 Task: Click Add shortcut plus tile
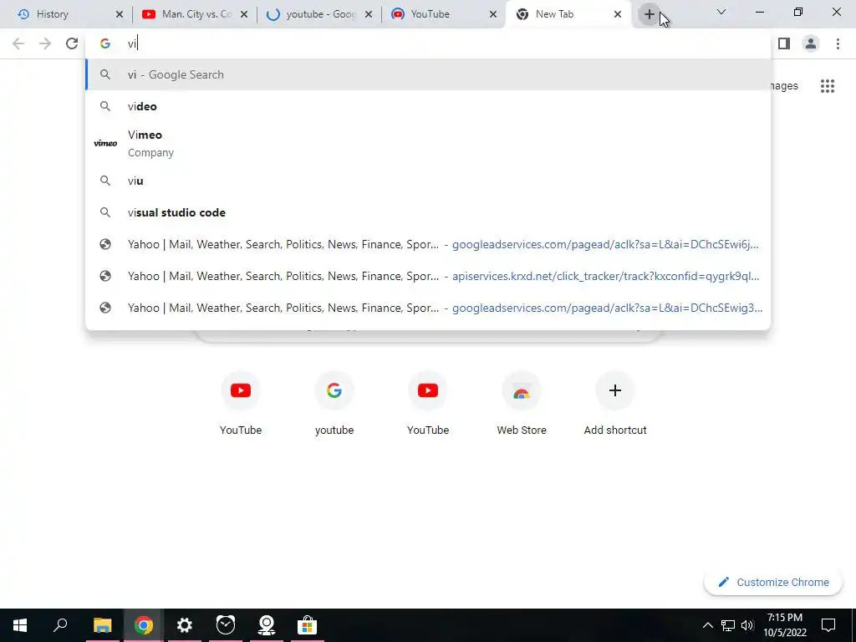tap(615, 403)
